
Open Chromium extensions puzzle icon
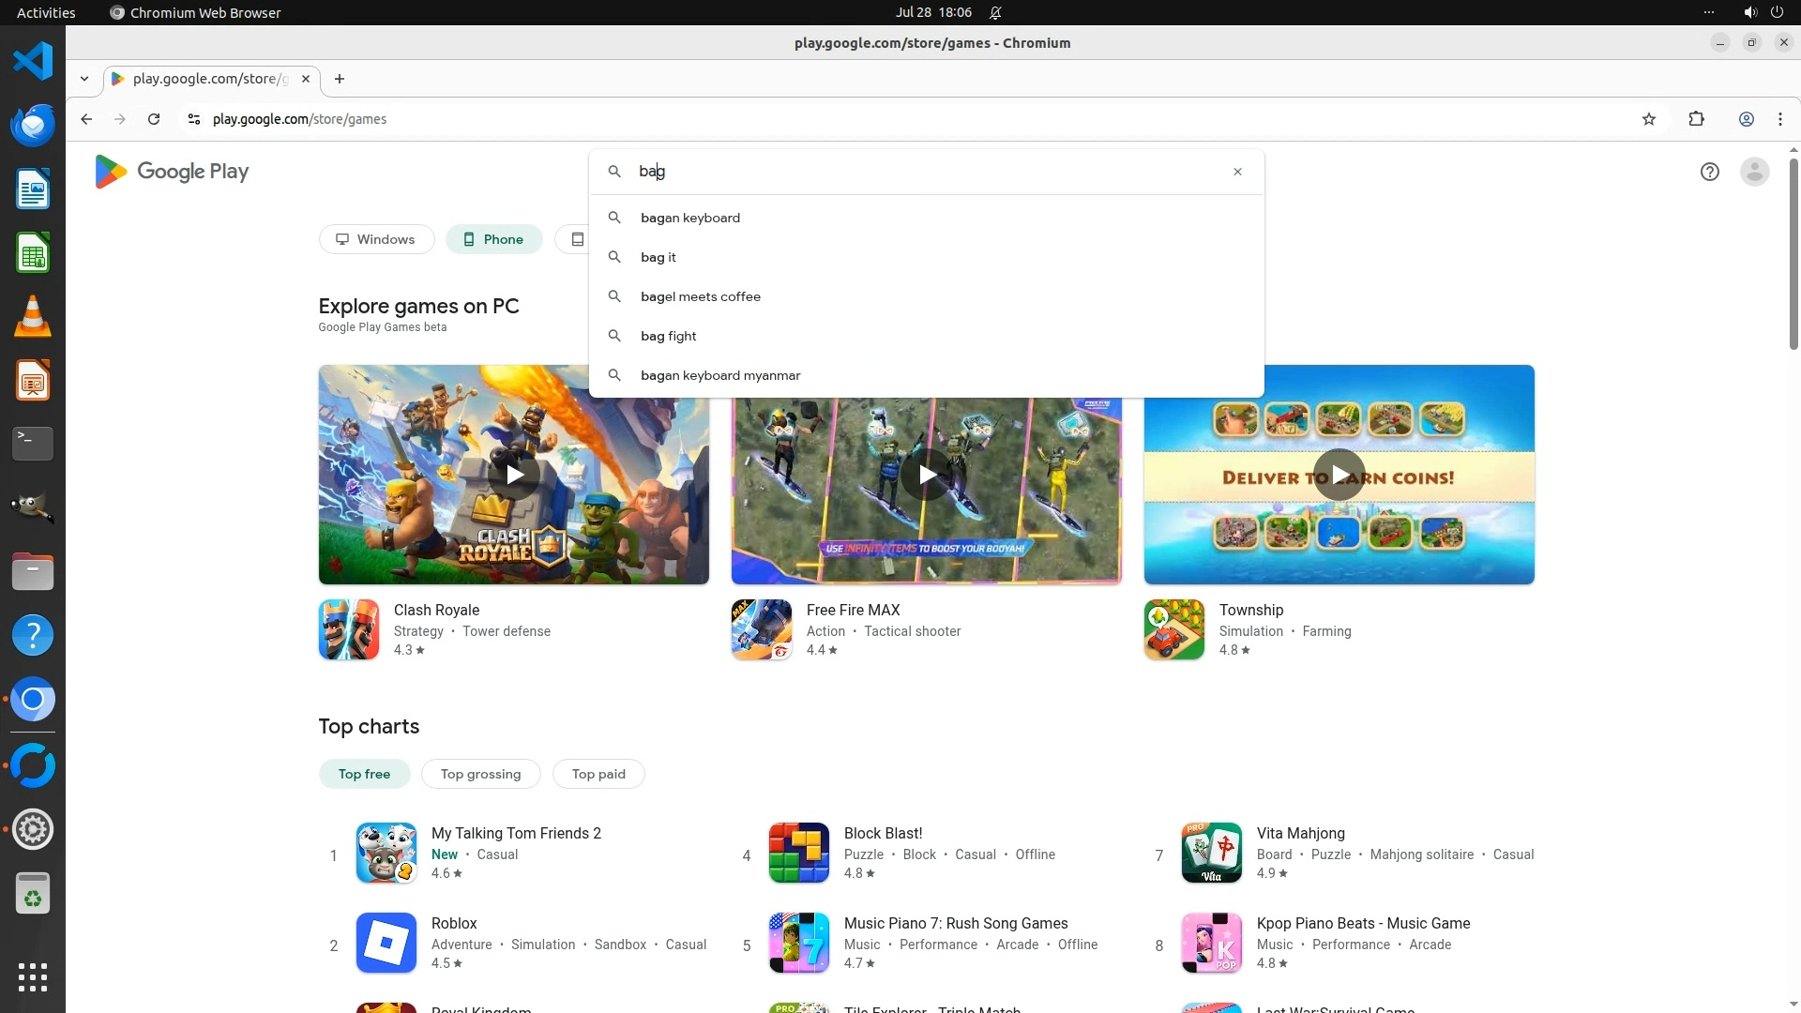click(x=1696, y=119)
